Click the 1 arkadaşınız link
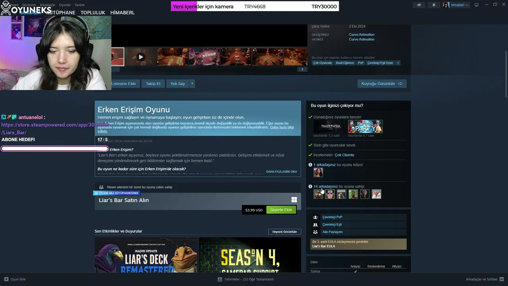This screenshot has height=286, width=508. 325,165
